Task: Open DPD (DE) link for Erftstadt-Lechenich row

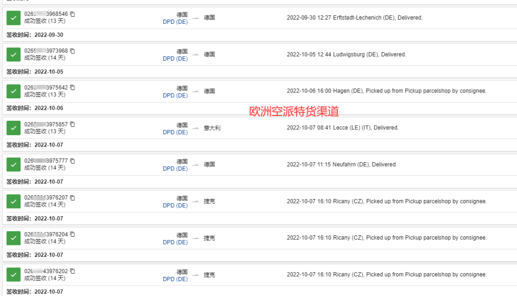Action: 175,22
